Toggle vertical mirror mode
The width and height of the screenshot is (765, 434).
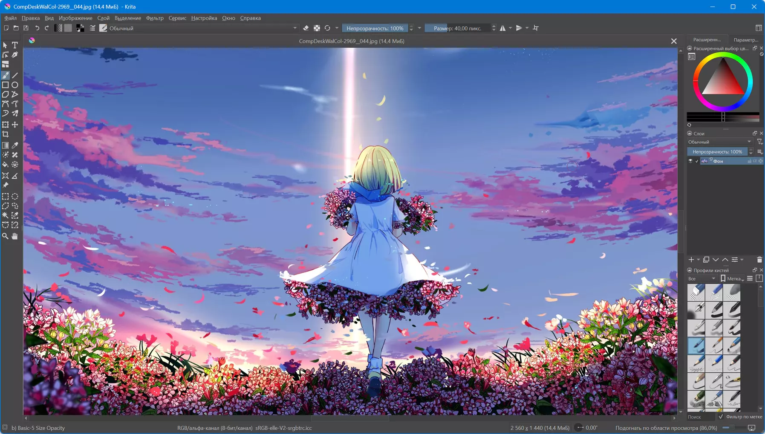(519, 28)
